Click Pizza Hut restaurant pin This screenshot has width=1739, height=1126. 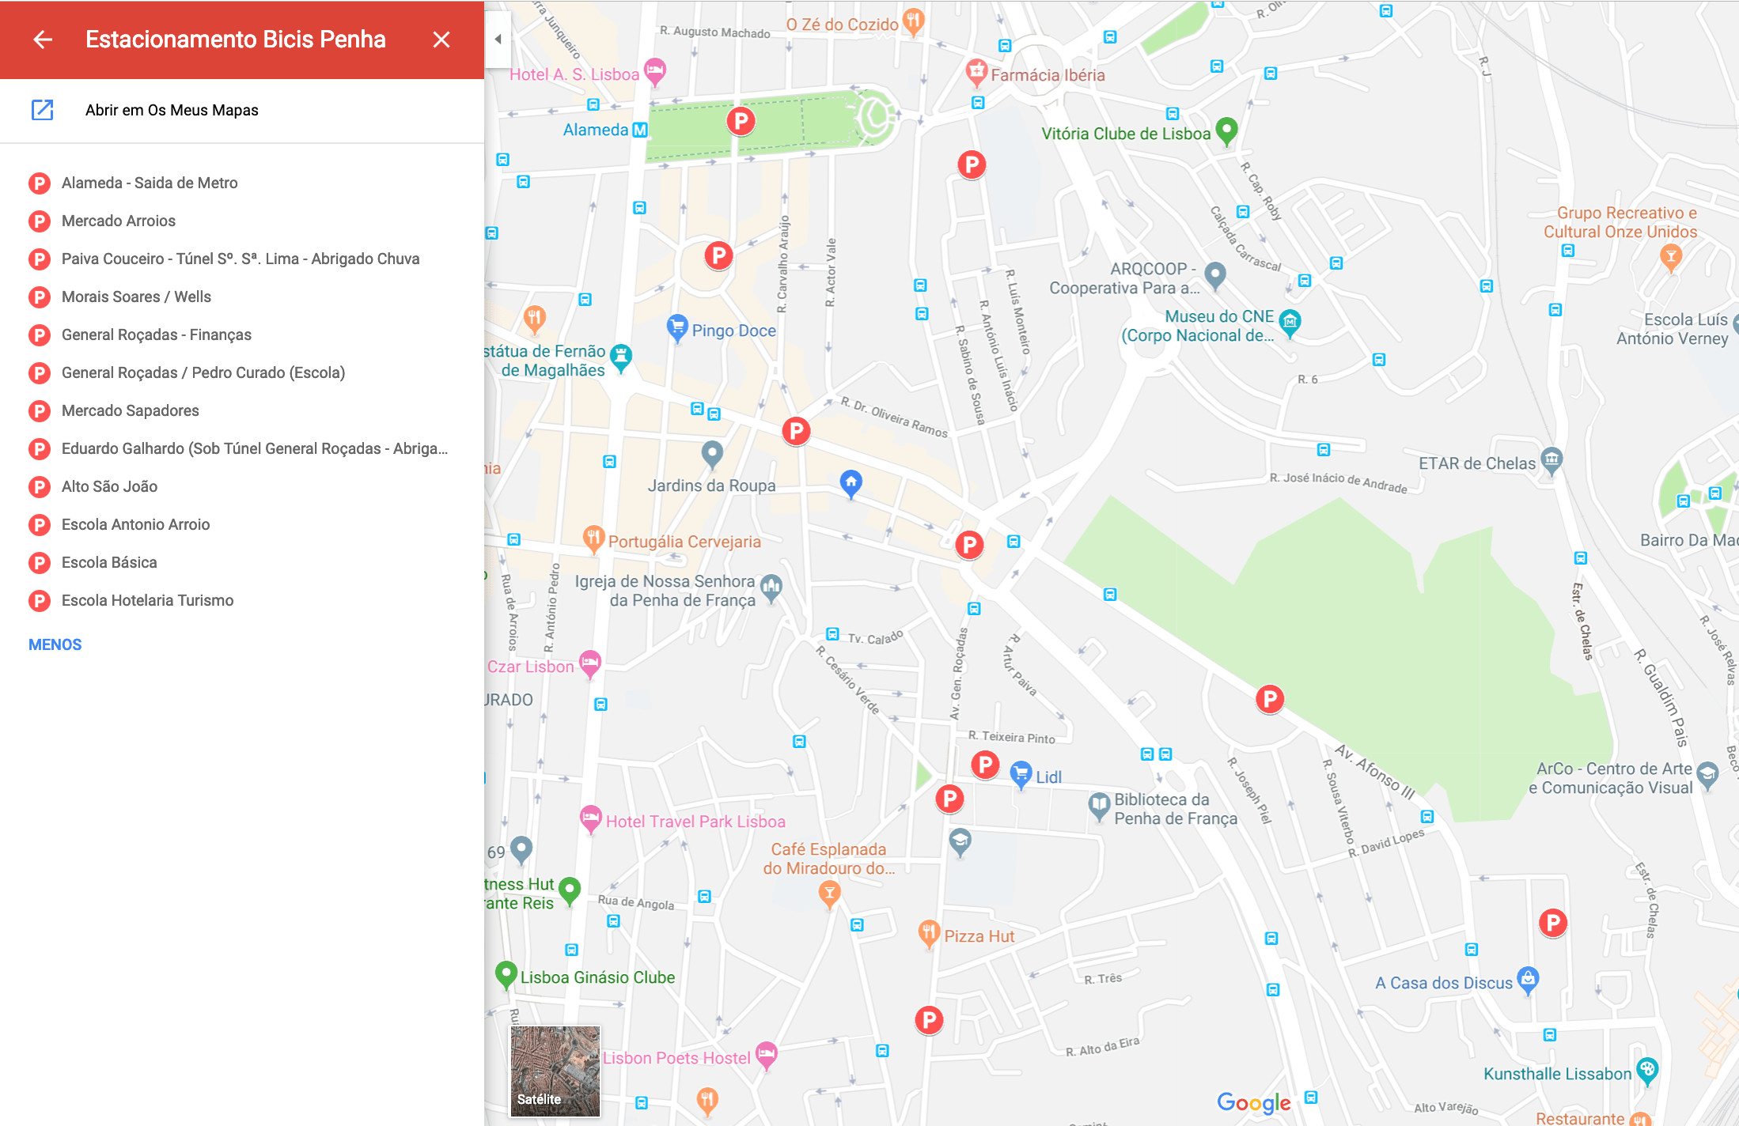(x=929, y=933)
